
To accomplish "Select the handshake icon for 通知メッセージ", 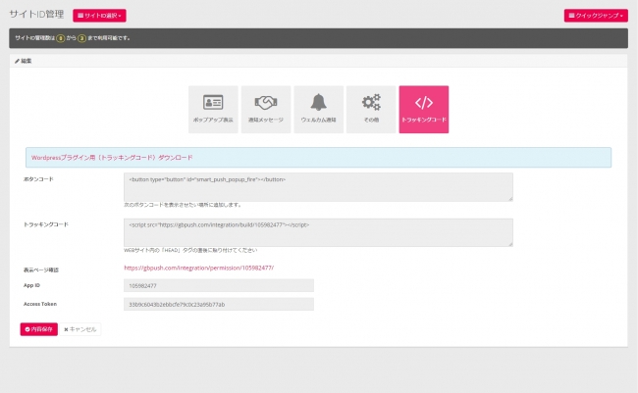I will 265,103.
